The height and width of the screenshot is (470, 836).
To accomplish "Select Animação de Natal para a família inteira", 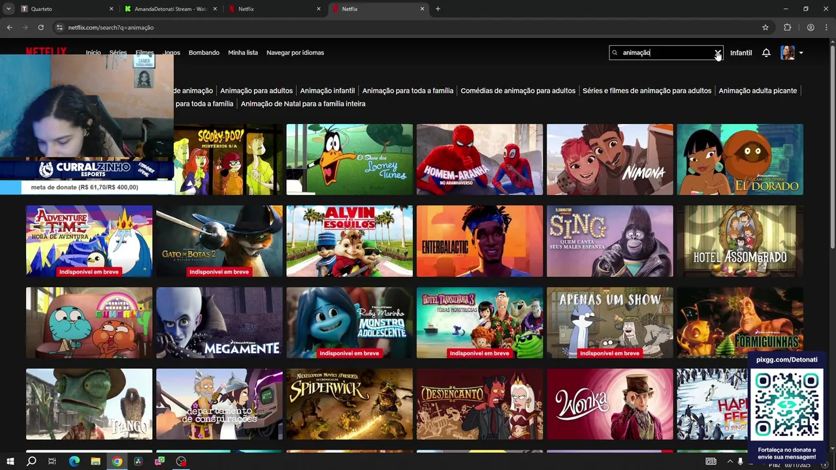I will (x=303, y=104).
